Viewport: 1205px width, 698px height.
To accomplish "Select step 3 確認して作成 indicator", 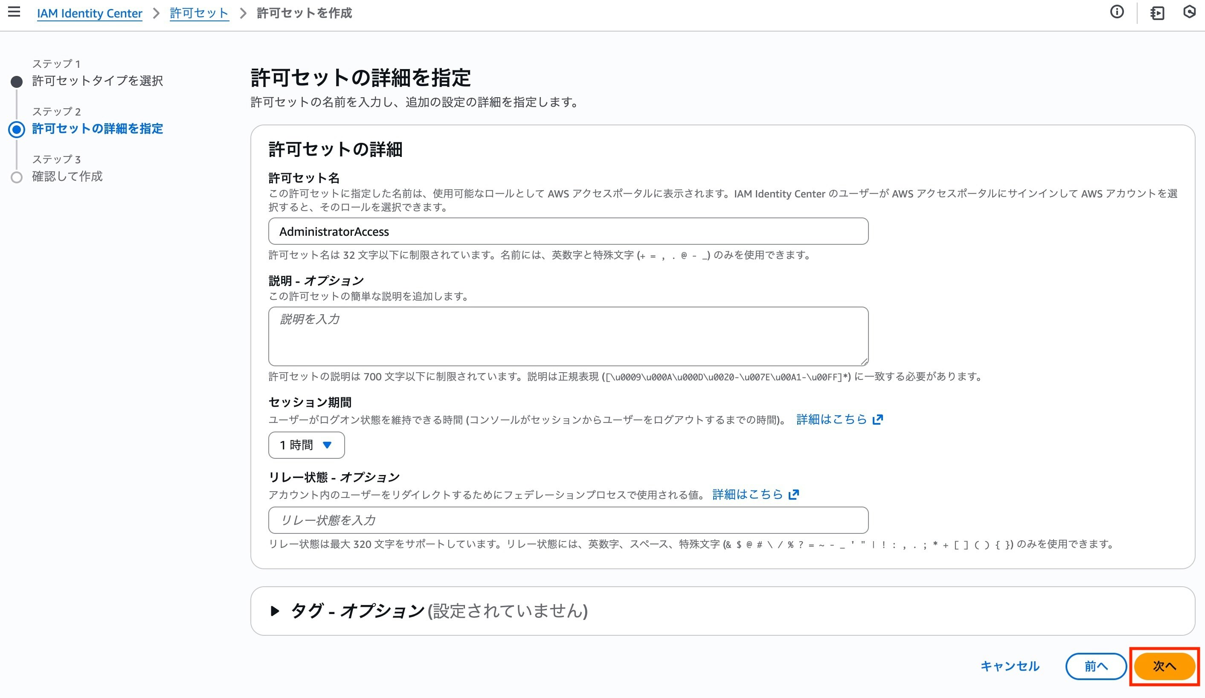I will (17, 177).
